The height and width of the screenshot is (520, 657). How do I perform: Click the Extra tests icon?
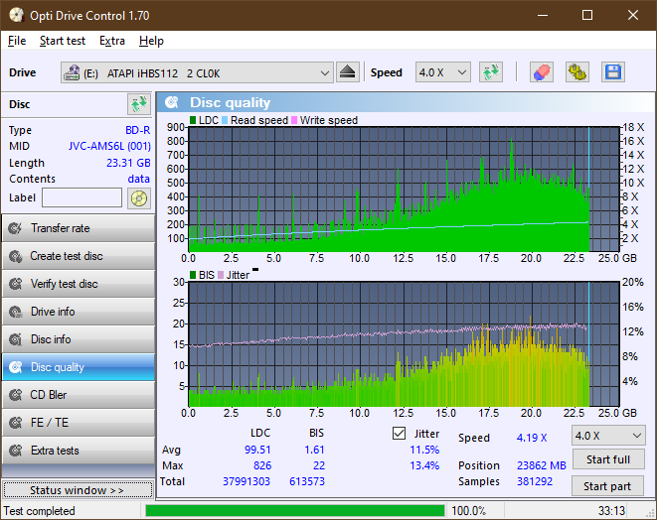pyautogui.click(x=16, y=451)
